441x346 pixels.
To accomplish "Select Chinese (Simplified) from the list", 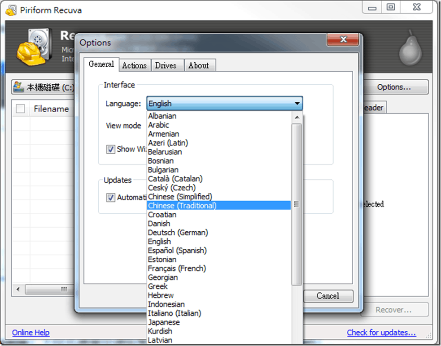I will [219, 197].
